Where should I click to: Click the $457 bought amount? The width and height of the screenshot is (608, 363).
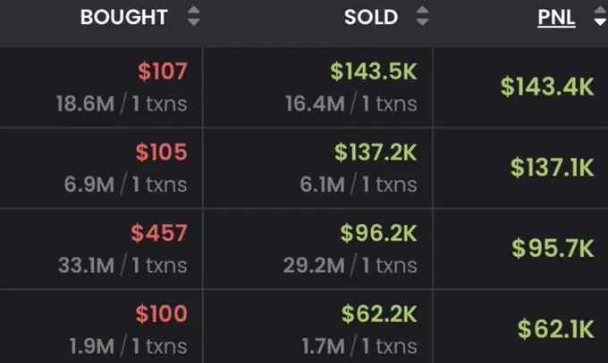159,234
